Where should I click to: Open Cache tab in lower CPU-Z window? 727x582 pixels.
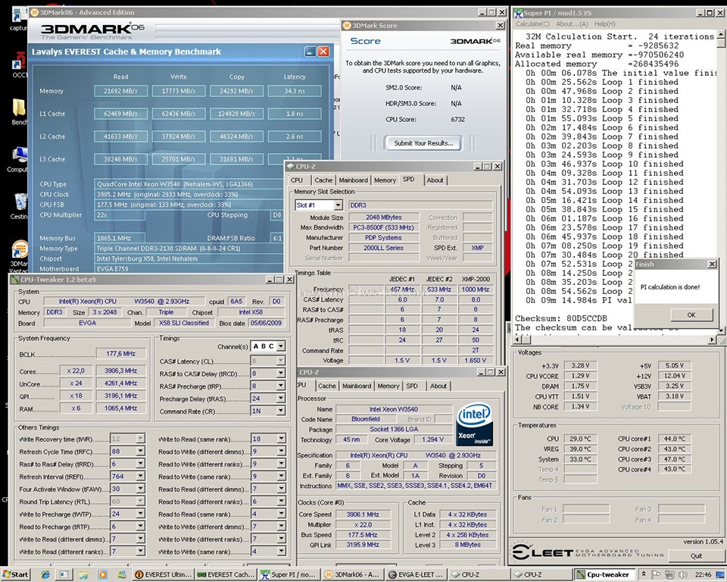coord(327,386)
